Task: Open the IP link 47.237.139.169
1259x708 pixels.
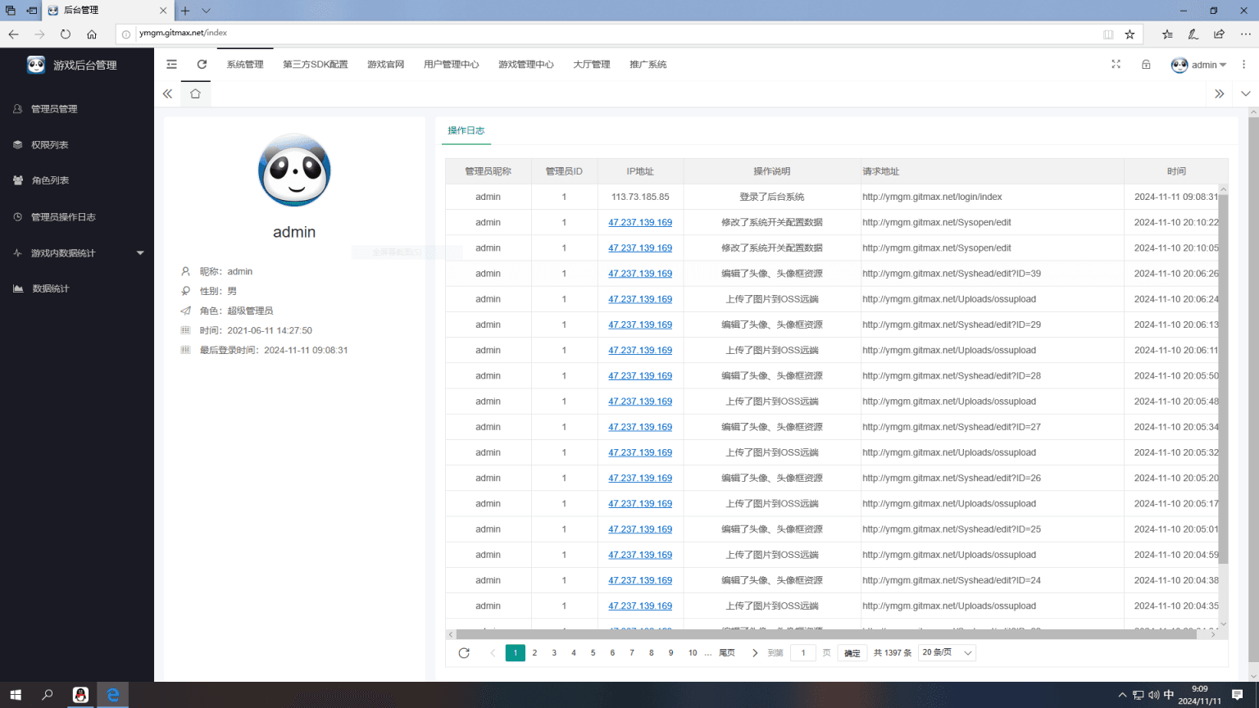Action: point(639,222)
